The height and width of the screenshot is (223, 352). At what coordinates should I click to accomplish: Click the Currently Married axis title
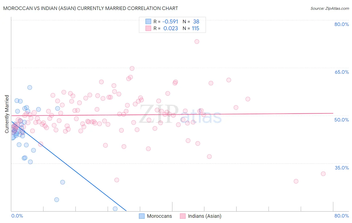click(x=7, y=114)
